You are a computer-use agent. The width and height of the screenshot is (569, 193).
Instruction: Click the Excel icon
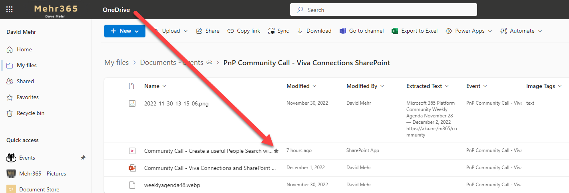(x=394, y=31)
